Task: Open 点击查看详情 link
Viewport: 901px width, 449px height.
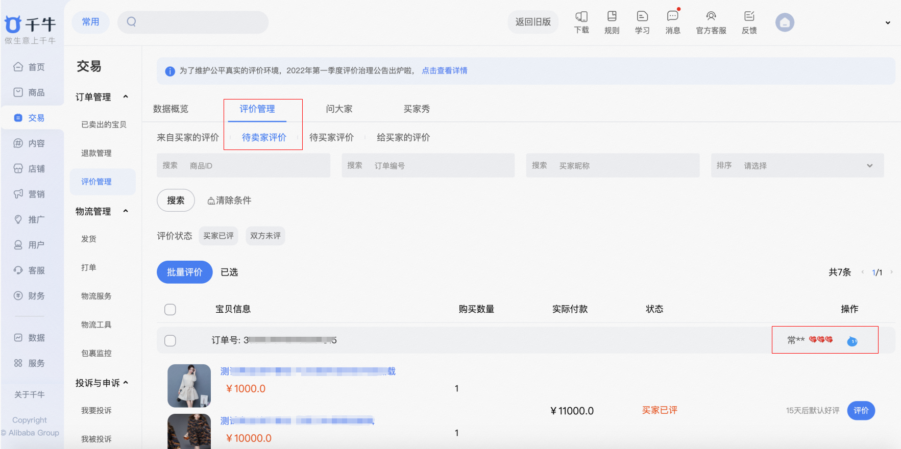Action: [x=444, y=71]
